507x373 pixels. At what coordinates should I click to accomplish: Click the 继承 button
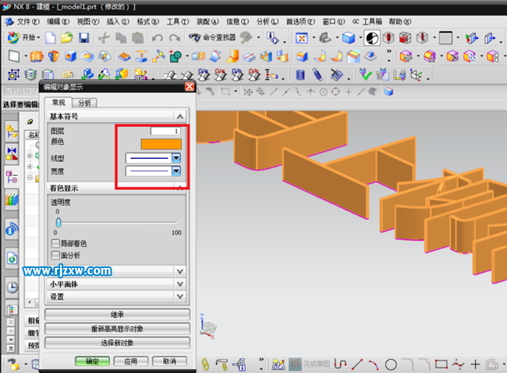[117, 315]
